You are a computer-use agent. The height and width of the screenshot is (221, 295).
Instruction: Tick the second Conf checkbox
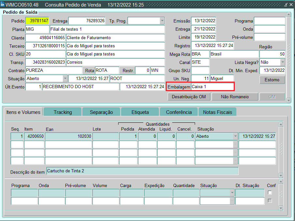pyautogui.click(x=270, y=201)
